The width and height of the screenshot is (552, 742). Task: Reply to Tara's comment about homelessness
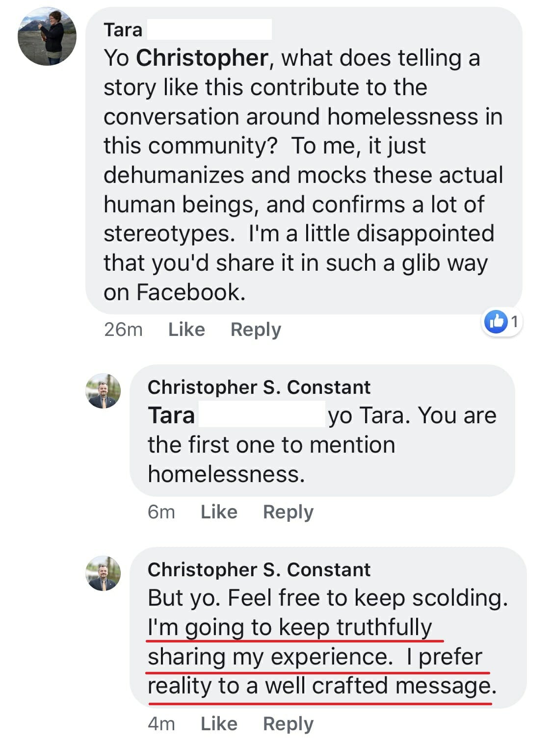256,329
